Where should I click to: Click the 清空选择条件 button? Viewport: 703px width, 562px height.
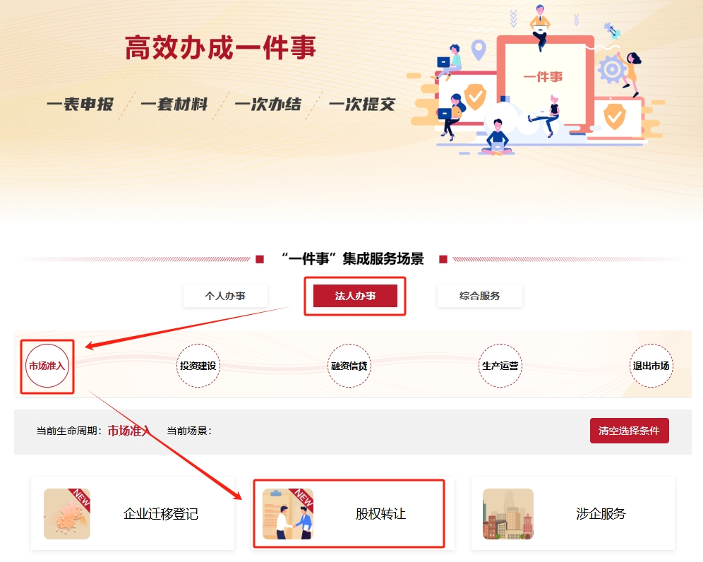click(x=629, y=431)
